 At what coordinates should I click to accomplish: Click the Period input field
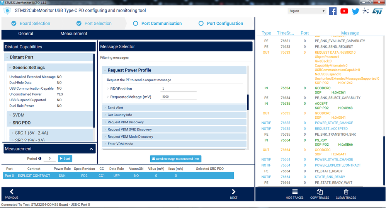click(x=49, y=159)
